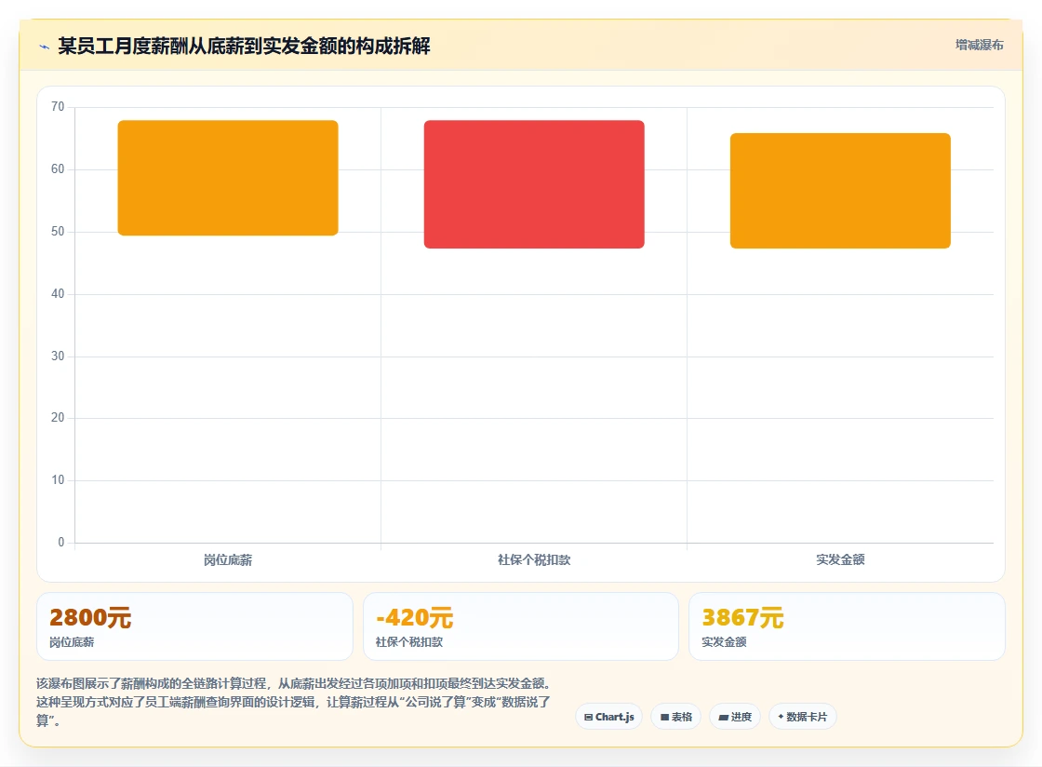Click the 进度 tag pill

[x=735, y=717]
